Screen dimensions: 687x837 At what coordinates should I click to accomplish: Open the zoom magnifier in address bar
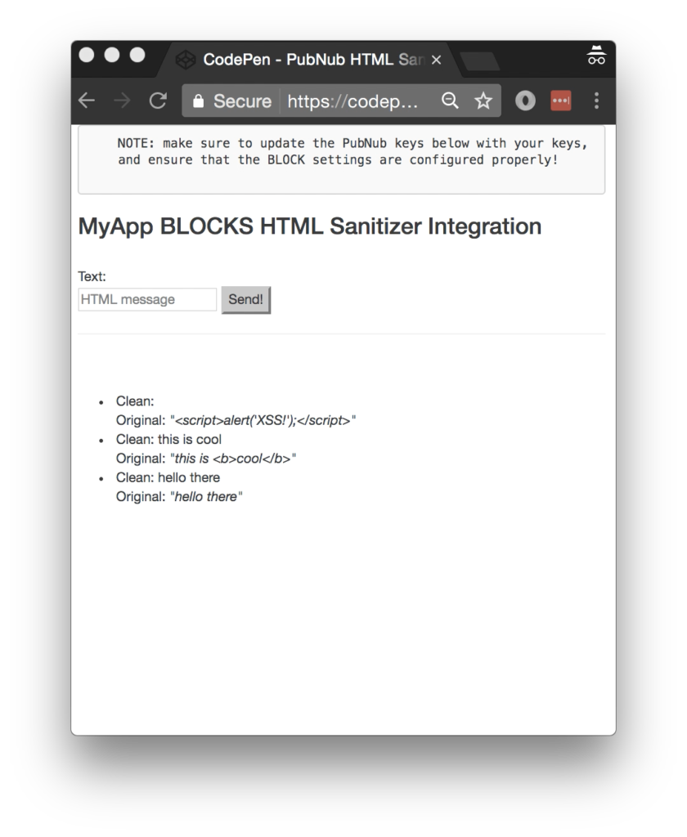pos(450,101)
